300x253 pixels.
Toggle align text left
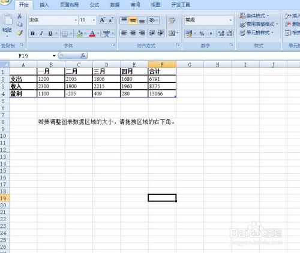pos(124,33)
